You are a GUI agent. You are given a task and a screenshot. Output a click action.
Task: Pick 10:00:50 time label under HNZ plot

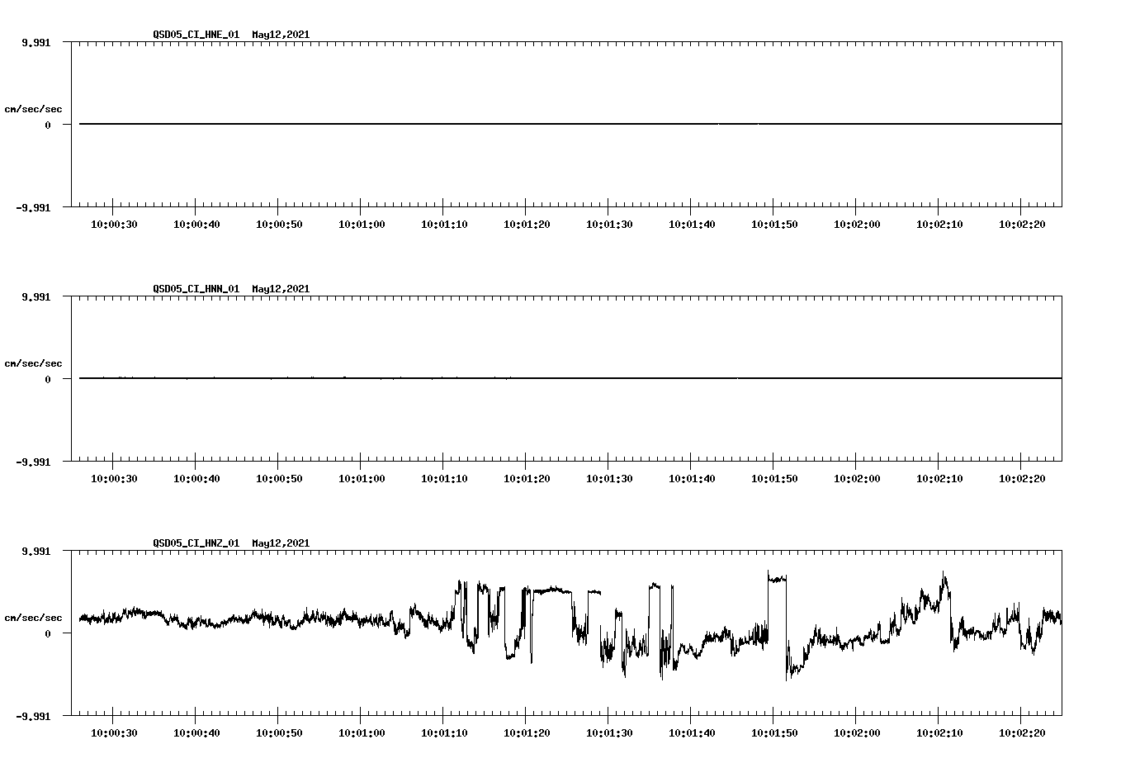(x=279, y=733)
